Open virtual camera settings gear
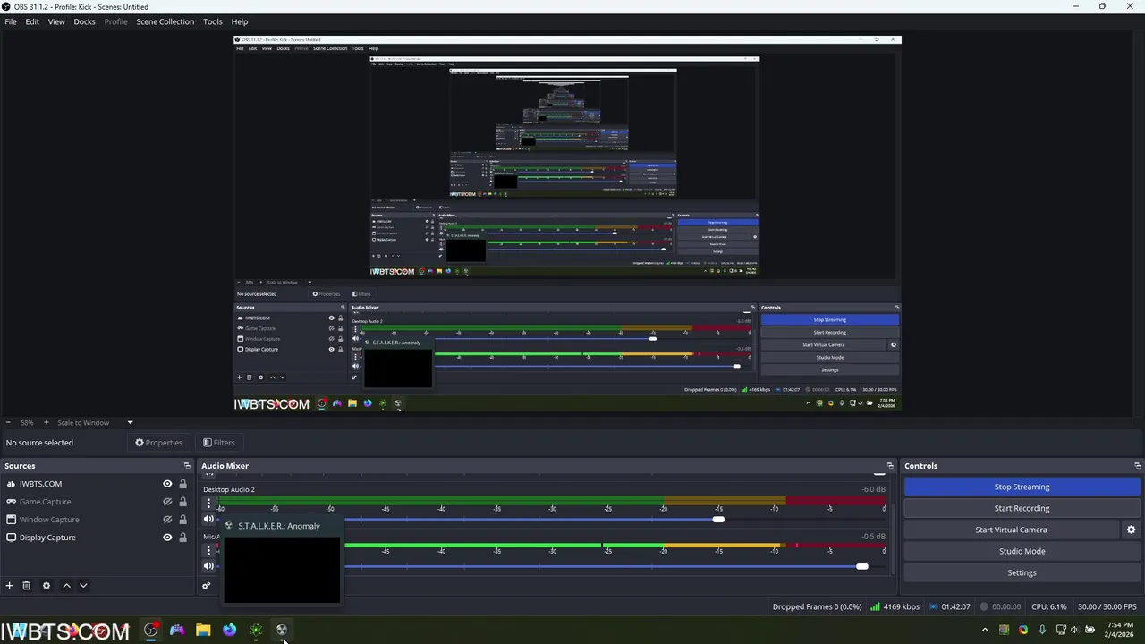 (x=1131, y=530)
